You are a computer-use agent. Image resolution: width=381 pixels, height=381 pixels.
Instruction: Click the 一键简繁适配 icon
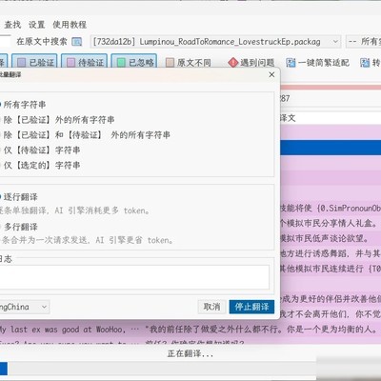click(291, 63)
